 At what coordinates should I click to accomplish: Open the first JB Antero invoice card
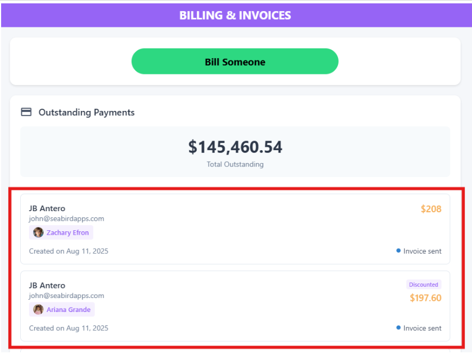click(235, 229)
